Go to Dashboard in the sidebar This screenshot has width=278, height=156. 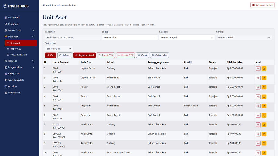(20, 18)
